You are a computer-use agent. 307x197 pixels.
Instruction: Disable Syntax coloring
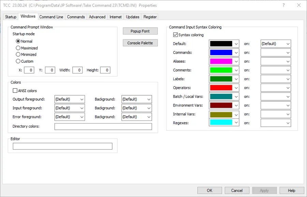pos(175,34)
